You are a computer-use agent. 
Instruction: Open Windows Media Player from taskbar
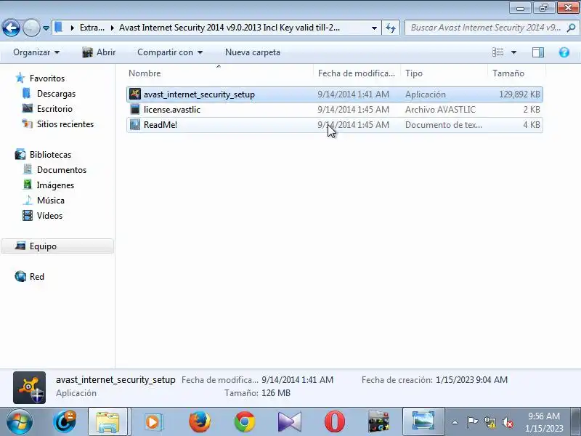click(x=153, y=421)
